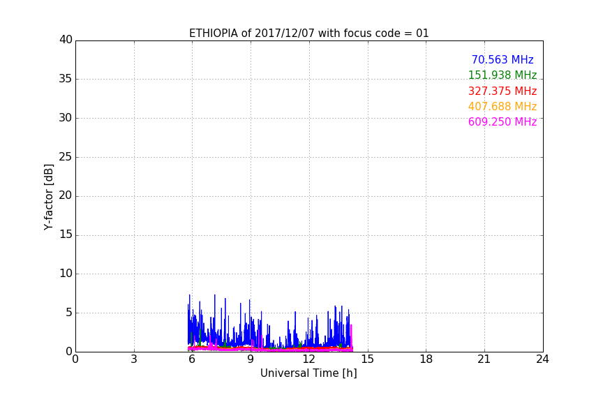The image size is (603, 402).
Task: Click y-axis tick value 20
Action: pyautogui.click(x=66, y=195)
